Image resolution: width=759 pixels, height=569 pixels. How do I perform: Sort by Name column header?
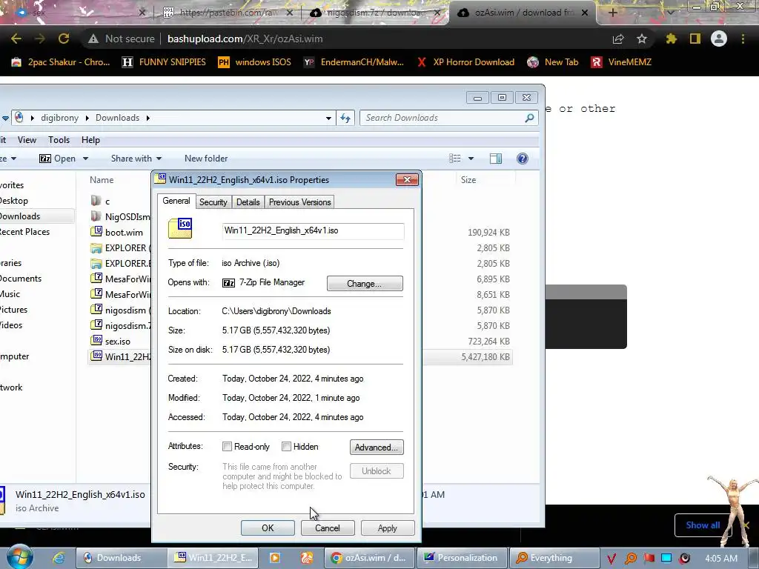[x=102, y=180]
